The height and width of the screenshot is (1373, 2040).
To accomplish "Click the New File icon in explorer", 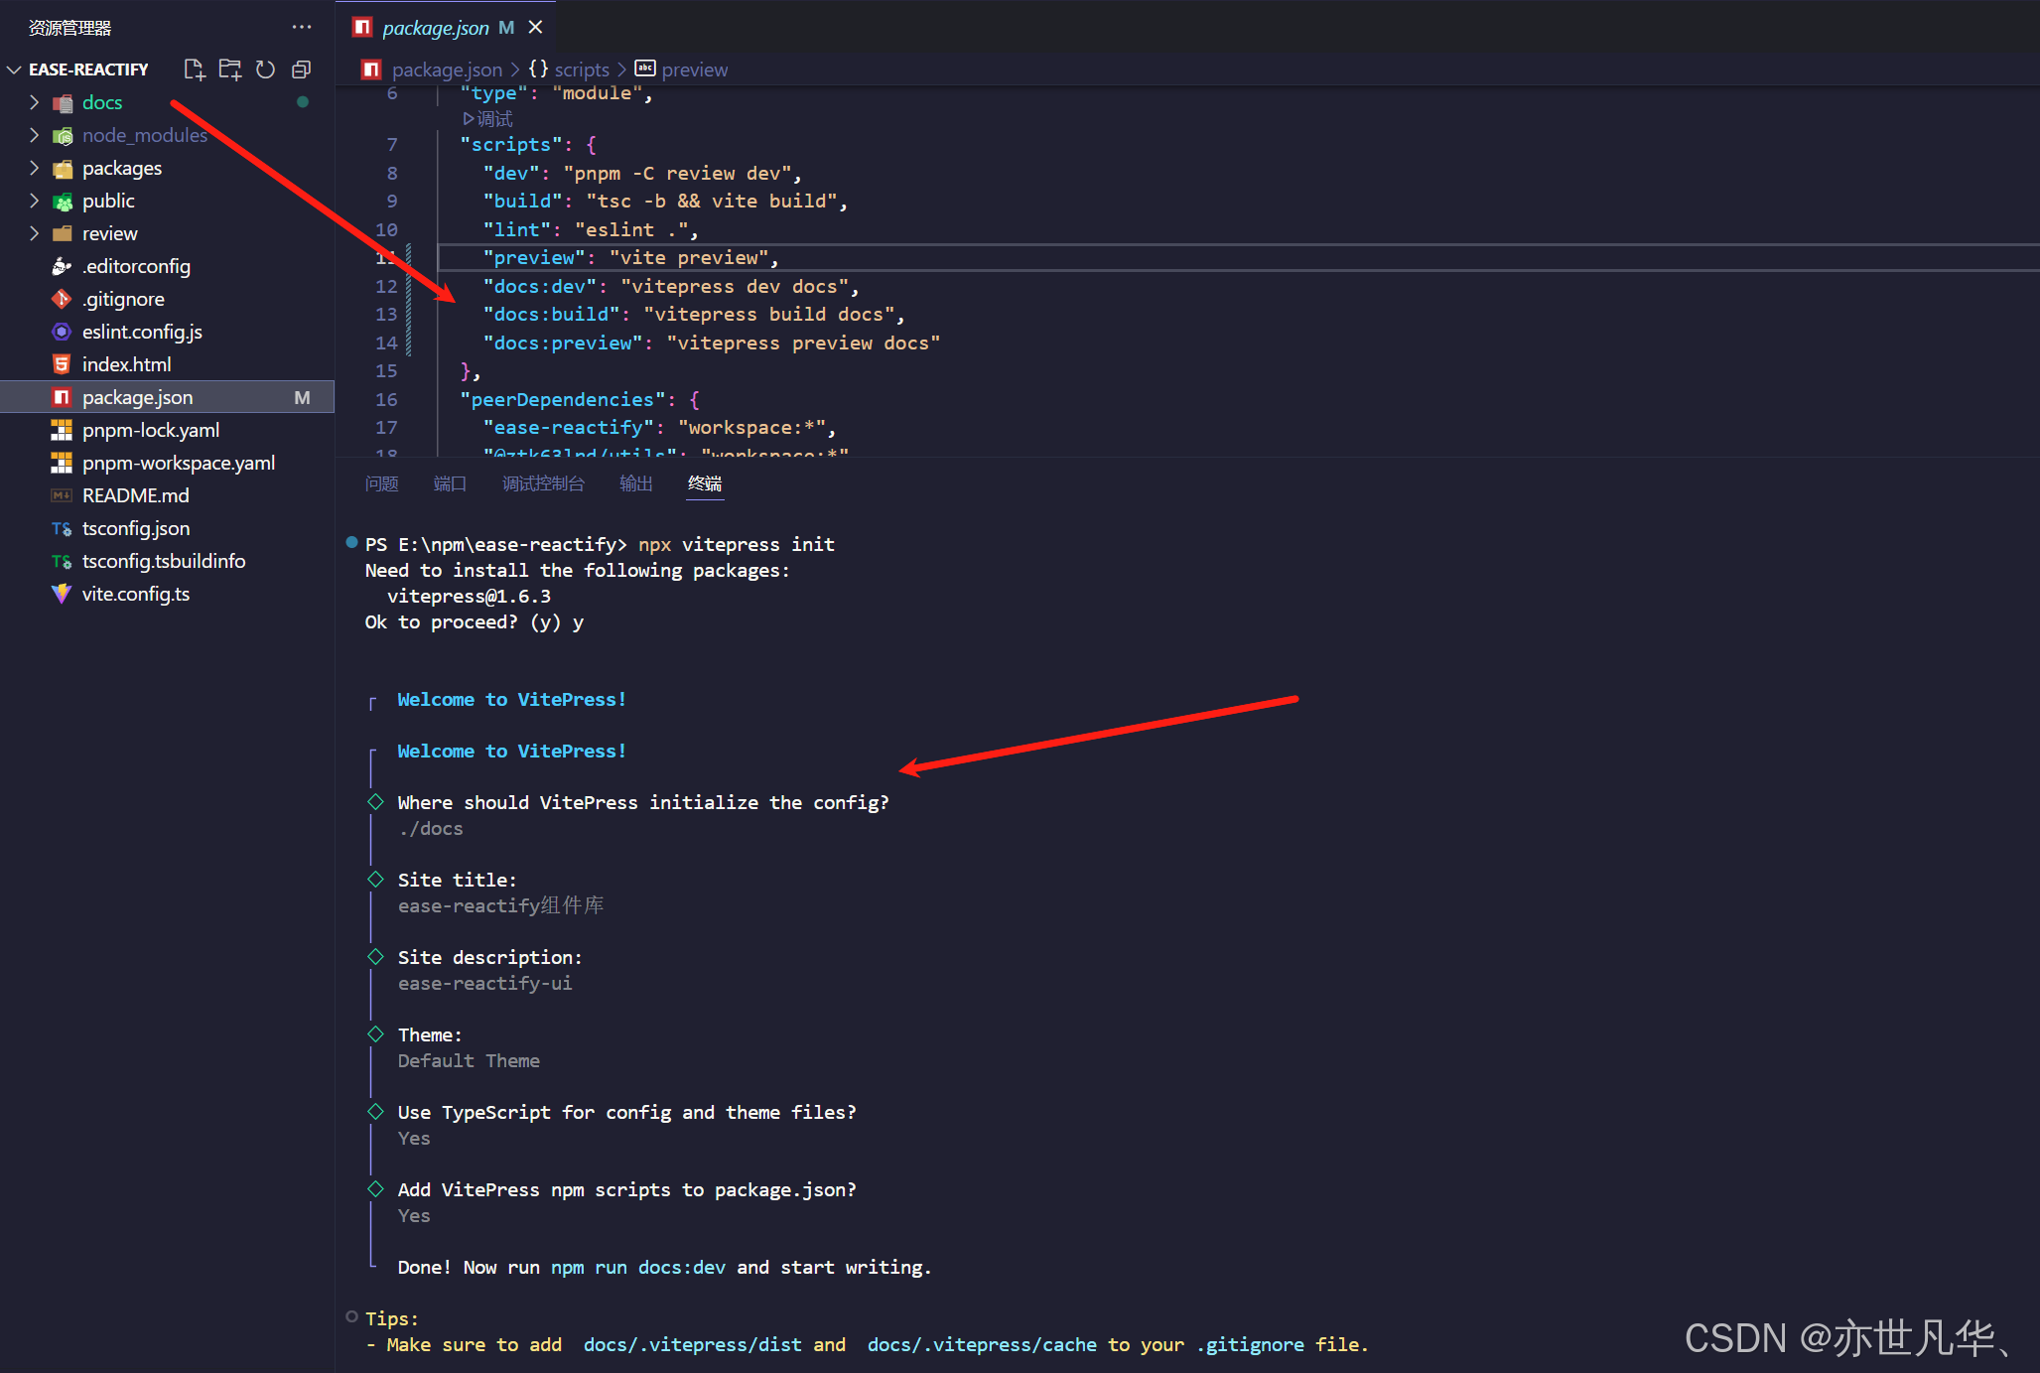I will (x=195, y=69).
